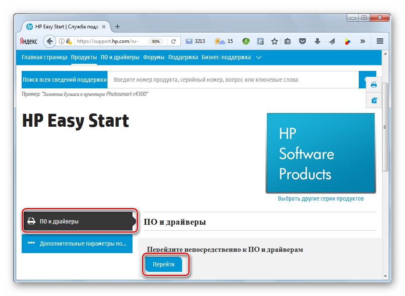Image resolution: width=405 pixels, height=296 pixels.
Task: Expand the navigation menu chevron after Бизнес-поддержка
Action: click(259, 58)
